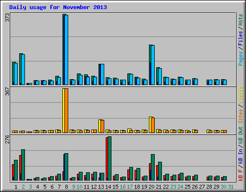This screenshot has height=192, width=246.
Task: Select day 17 on the x-axis
Action: tap(130, 187)
